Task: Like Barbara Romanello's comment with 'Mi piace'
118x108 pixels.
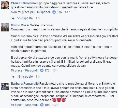Action: (17, 105)
